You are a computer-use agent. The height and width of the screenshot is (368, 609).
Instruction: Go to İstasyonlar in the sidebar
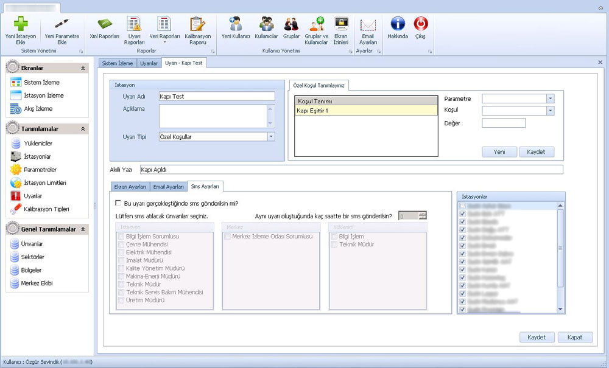37,156
